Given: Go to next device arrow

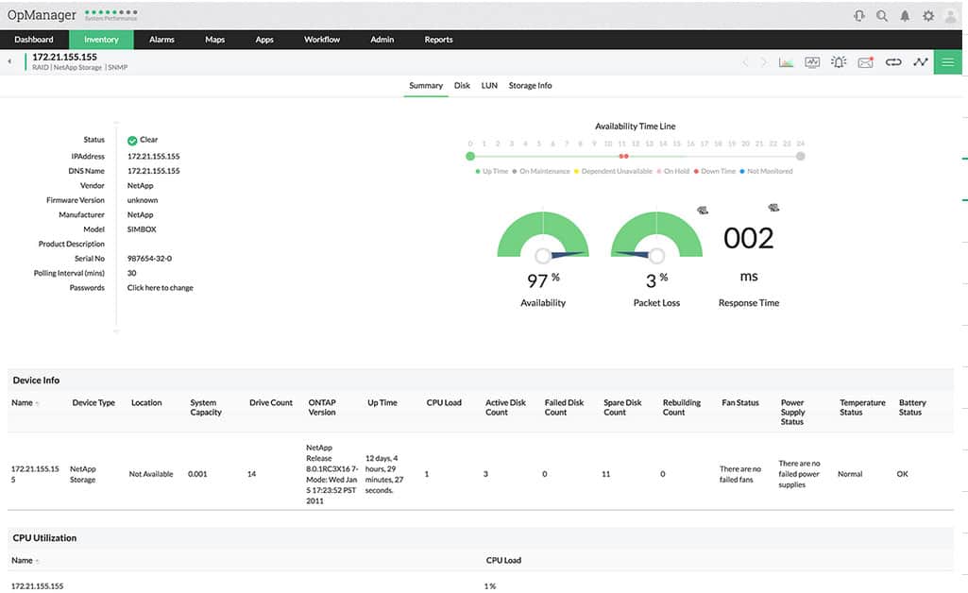Looking at the screenshot, I should pos(764,62).
